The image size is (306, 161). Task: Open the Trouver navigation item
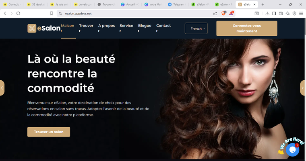pos(86,26)
